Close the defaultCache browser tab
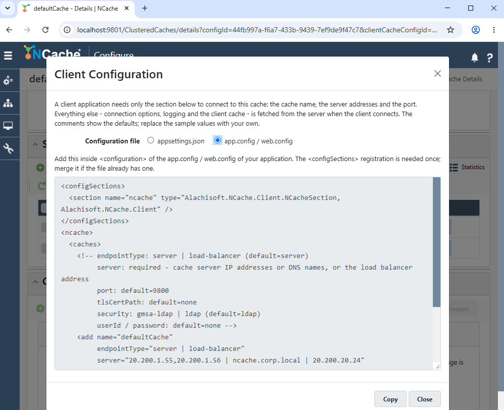This screenshot has height=410, width=504. point(127,9)
